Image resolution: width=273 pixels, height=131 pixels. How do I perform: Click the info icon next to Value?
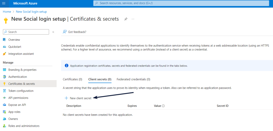tap(163, 106)
